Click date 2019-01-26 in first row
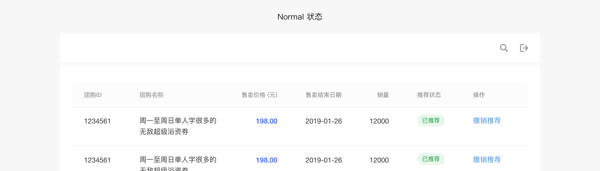 [x=323, y=121]
